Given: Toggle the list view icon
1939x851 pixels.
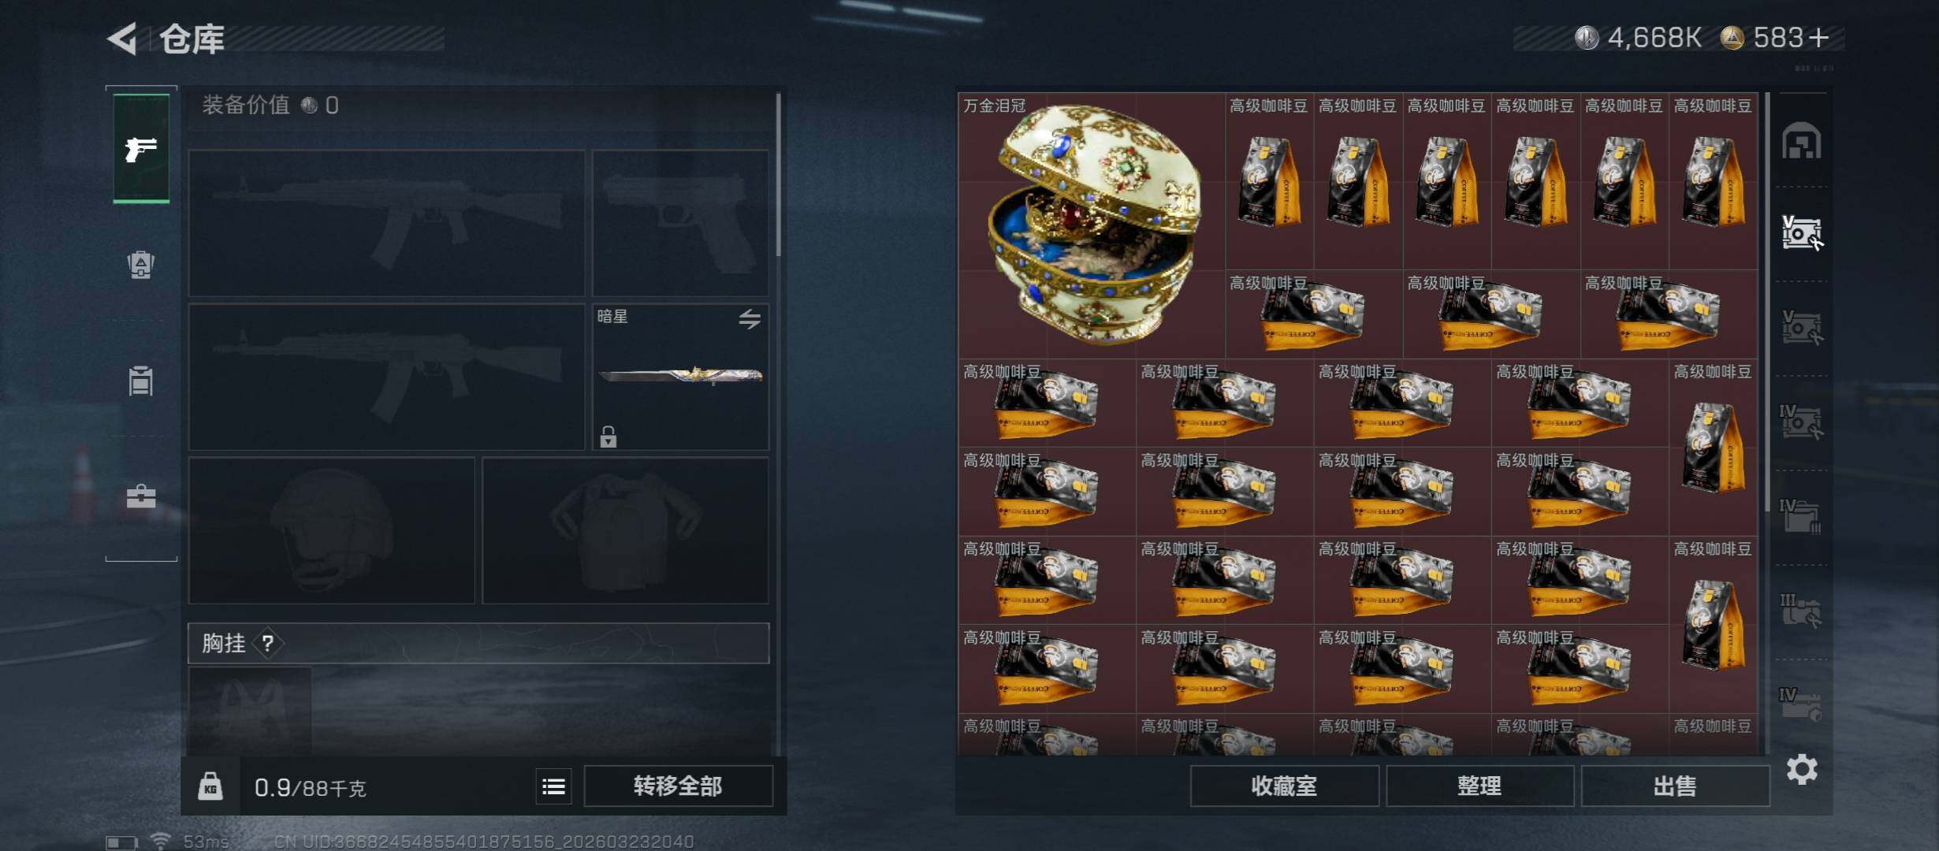Looking at the screenshot, I should (554, 786).
